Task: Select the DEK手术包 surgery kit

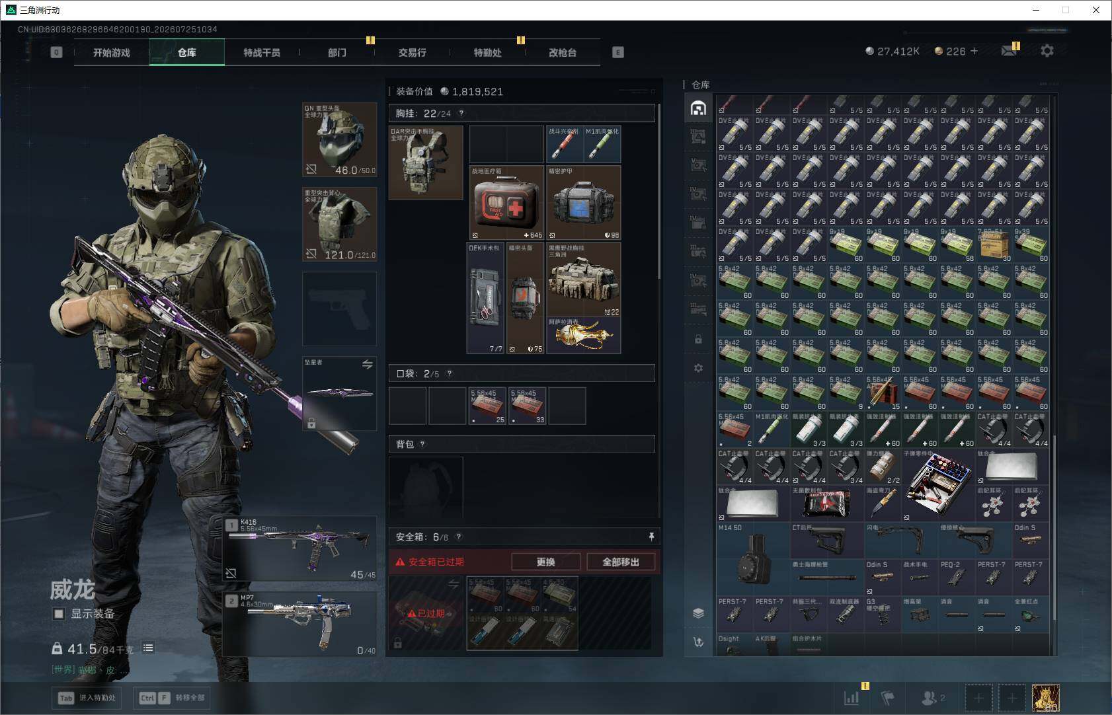Action: click(x=486, y=298)
